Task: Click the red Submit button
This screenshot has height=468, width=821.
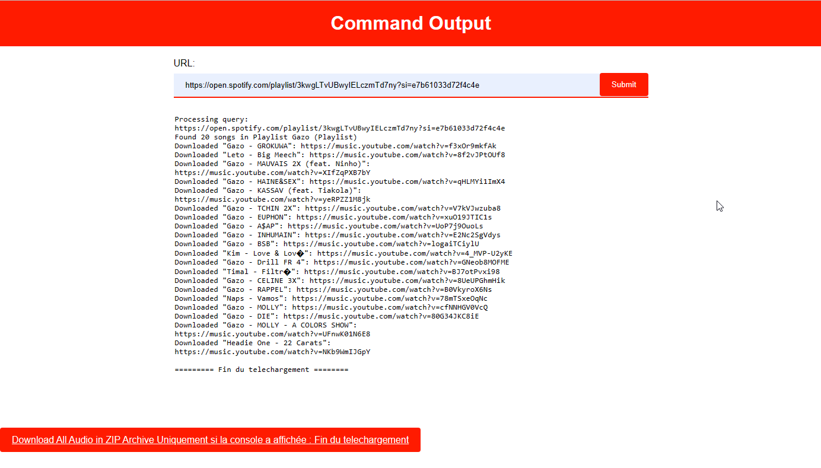Action: 623,84
